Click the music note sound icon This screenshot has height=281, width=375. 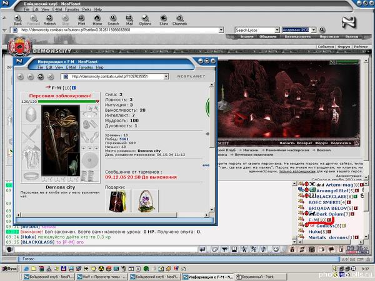pyautogui.click(x=263, y=249)
